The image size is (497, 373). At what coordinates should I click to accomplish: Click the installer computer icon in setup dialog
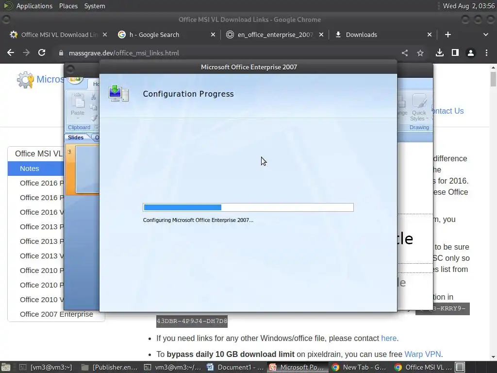coord(118,93)
